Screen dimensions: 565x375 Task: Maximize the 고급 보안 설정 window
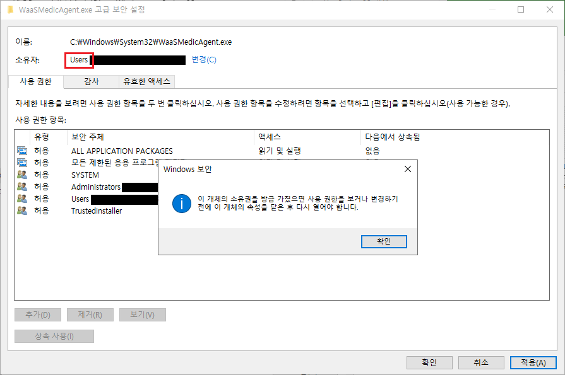(x=521, y=9)
